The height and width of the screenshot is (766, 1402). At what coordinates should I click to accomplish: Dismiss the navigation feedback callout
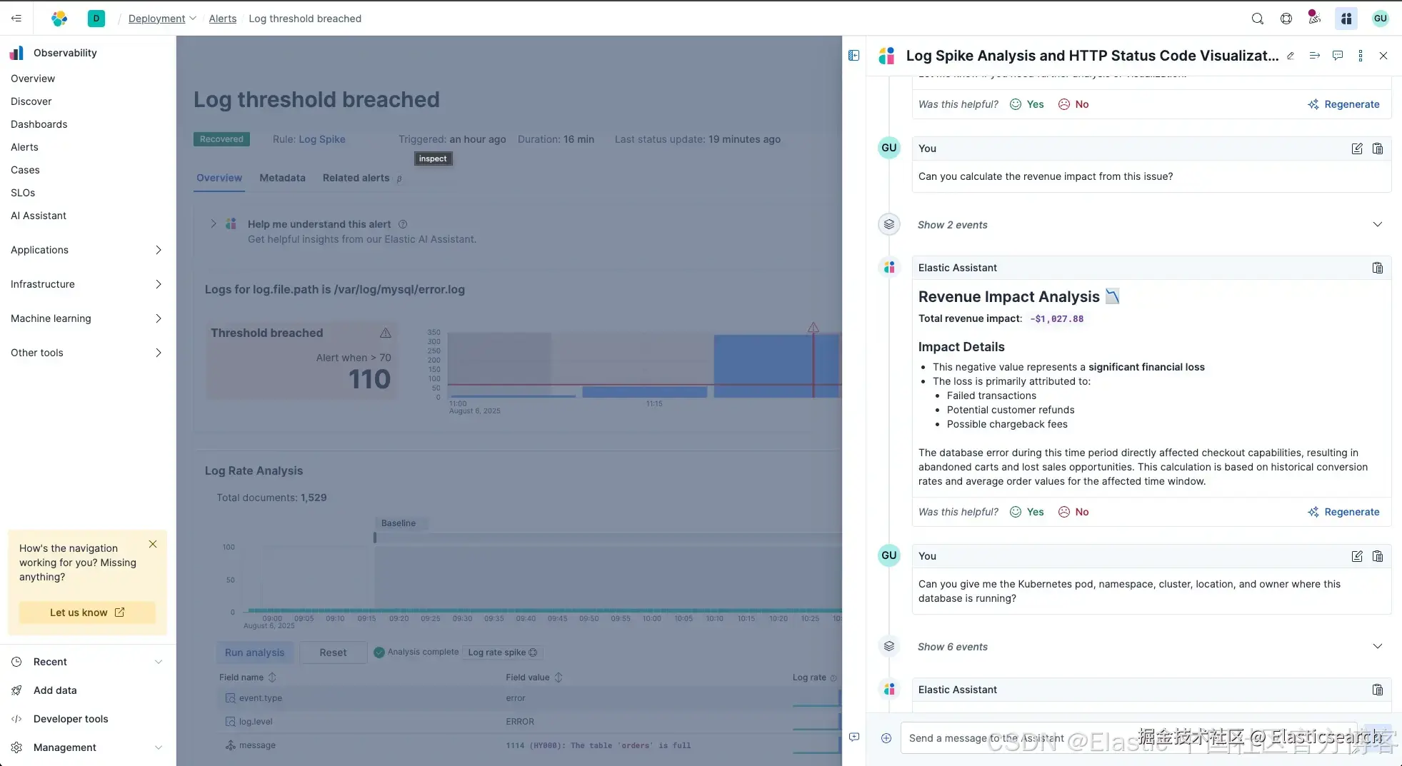[x=153, y=544]
